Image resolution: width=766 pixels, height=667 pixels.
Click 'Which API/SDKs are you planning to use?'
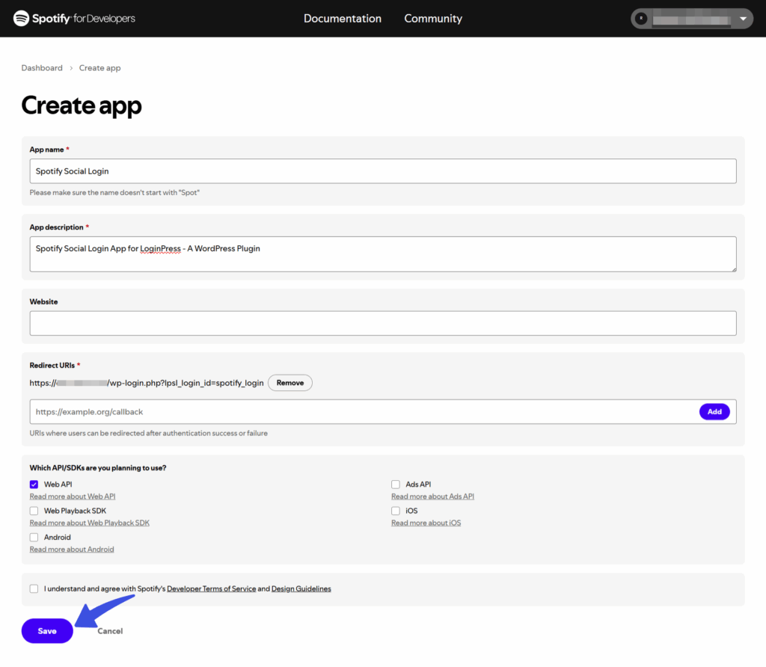click(98, 468)
